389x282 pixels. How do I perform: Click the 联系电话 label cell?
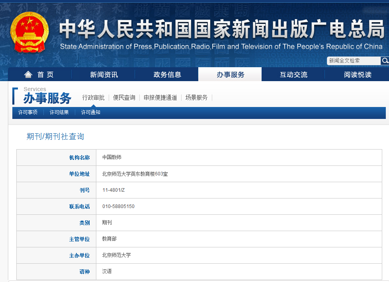(x=56, y=207)
